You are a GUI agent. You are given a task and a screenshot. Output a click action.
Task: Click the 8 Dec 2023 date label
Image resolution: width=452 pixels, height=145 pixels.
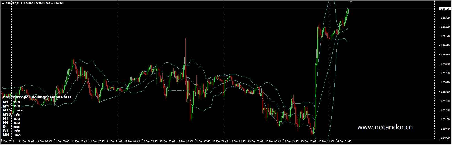coord(7,142)
